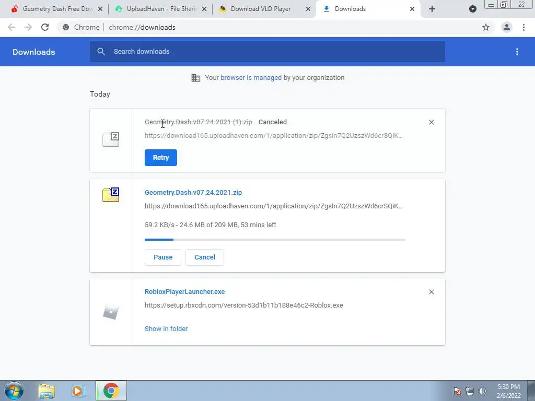Open Windows Media Player from the taskbar
The width and height of the screenshot is (535, 401).
78,391
